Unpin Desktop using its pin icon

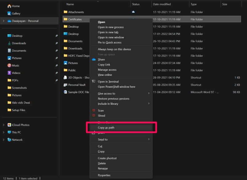pyautogui.click(x=56, y=36)
